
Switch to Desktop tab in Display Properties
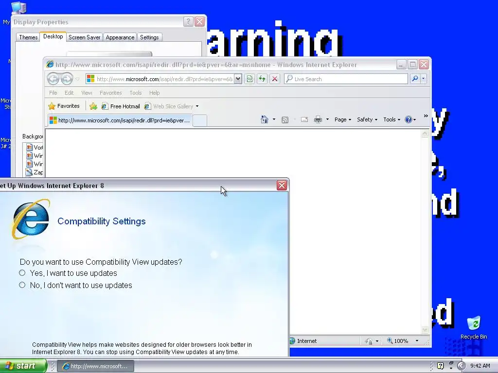[x=53, y=36]
